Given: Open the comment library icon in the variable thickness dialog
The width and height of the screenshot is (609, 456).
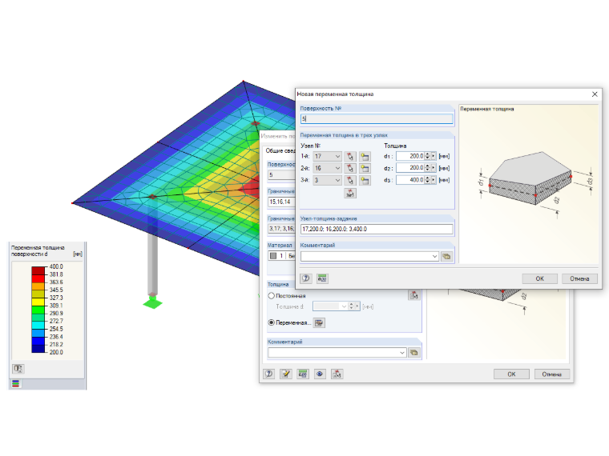Looking at the screenshot, I should click(446, 256).
